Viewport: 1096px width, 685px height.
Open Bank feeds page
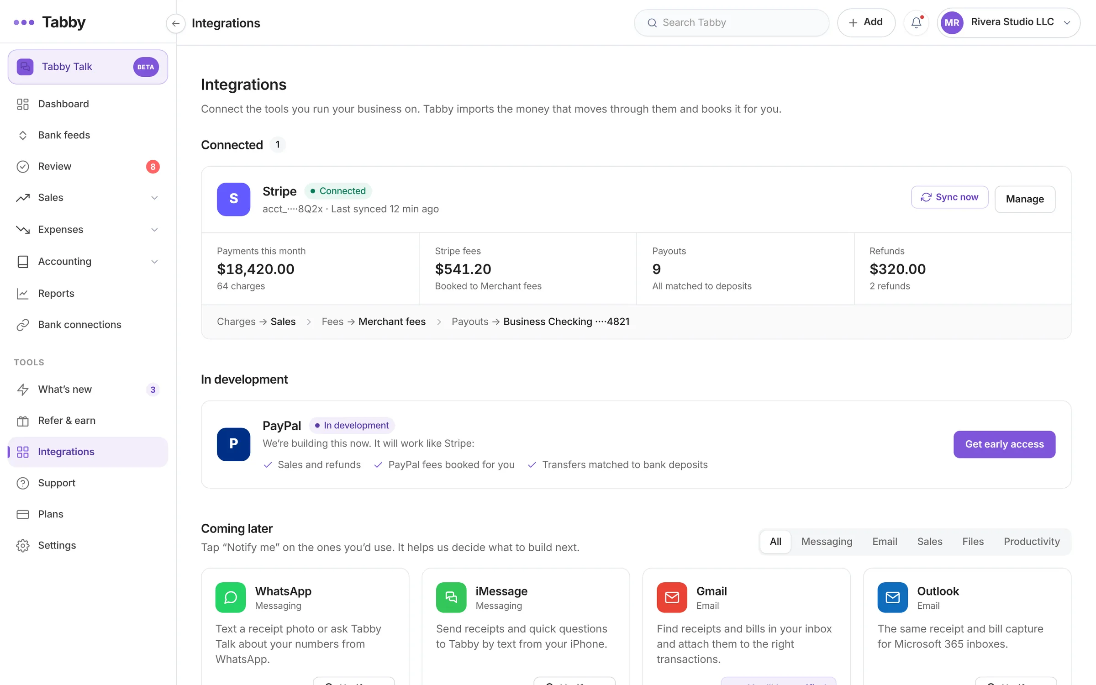88,135
